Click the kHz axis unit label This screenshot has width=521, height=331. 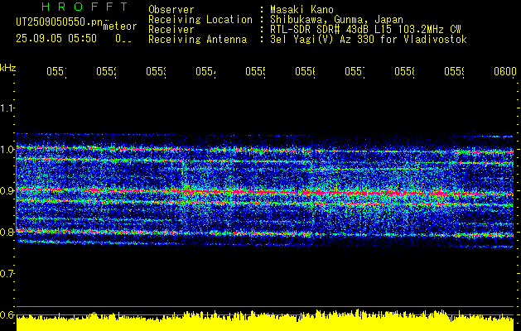click(8, 68)
